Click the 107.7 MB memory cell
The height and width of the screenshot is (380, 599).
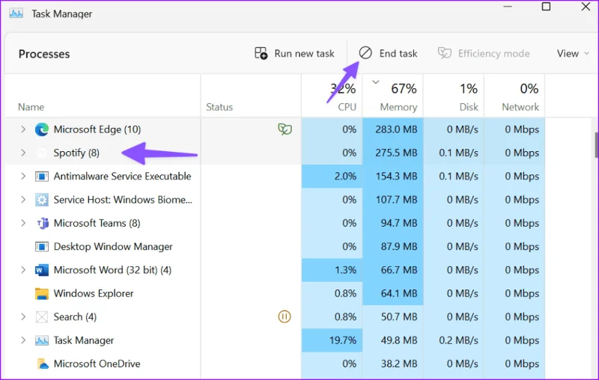pos(392,200)
